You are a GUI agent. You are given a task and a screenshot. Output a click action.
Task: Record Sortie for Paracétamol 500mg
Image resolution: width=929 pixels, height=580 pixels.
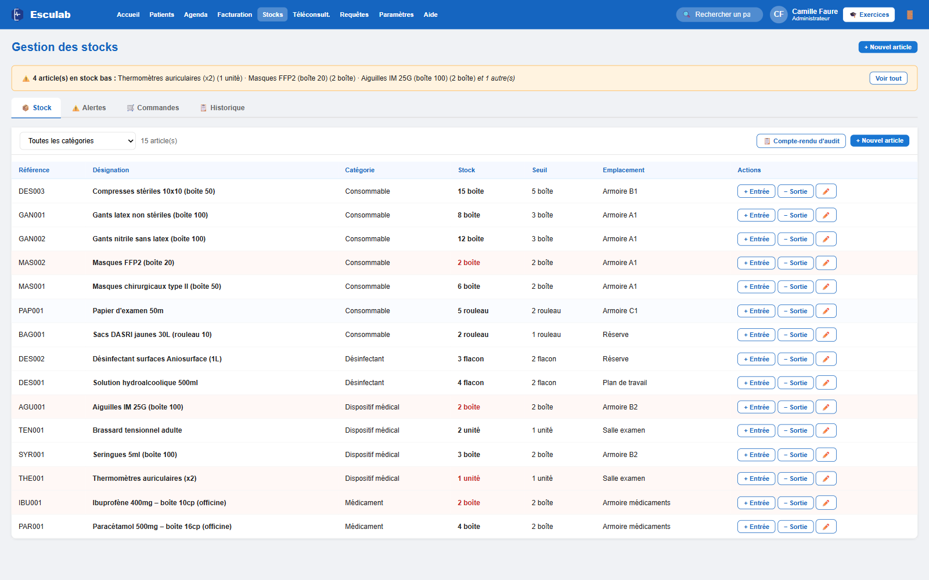click(x=795, y=527)
